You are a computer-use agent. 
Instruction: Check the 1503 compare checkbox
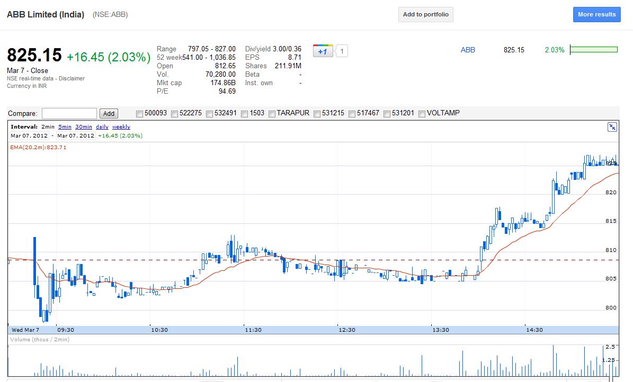pos(244,114)
